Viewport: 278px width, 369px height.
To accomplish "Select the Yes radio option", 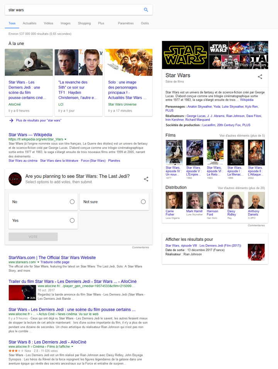I will [x=72, y=220].
